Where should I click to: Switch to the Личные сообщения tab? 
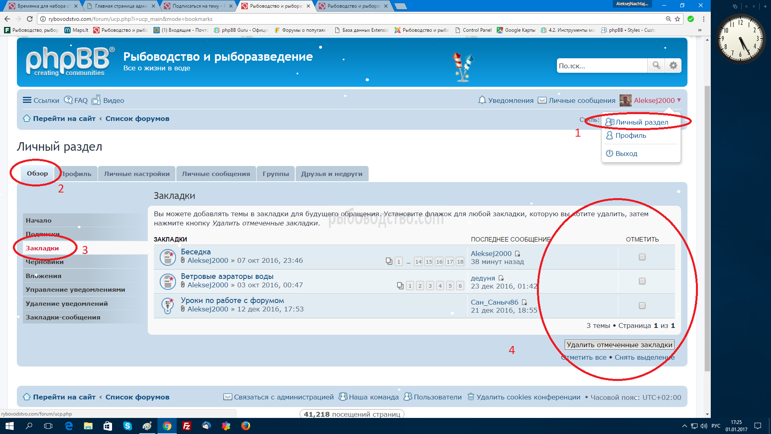pos(216,174)
